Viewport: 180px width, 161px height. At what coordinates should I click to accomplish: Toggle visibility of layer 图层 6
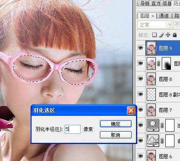[x=140, y=156]
